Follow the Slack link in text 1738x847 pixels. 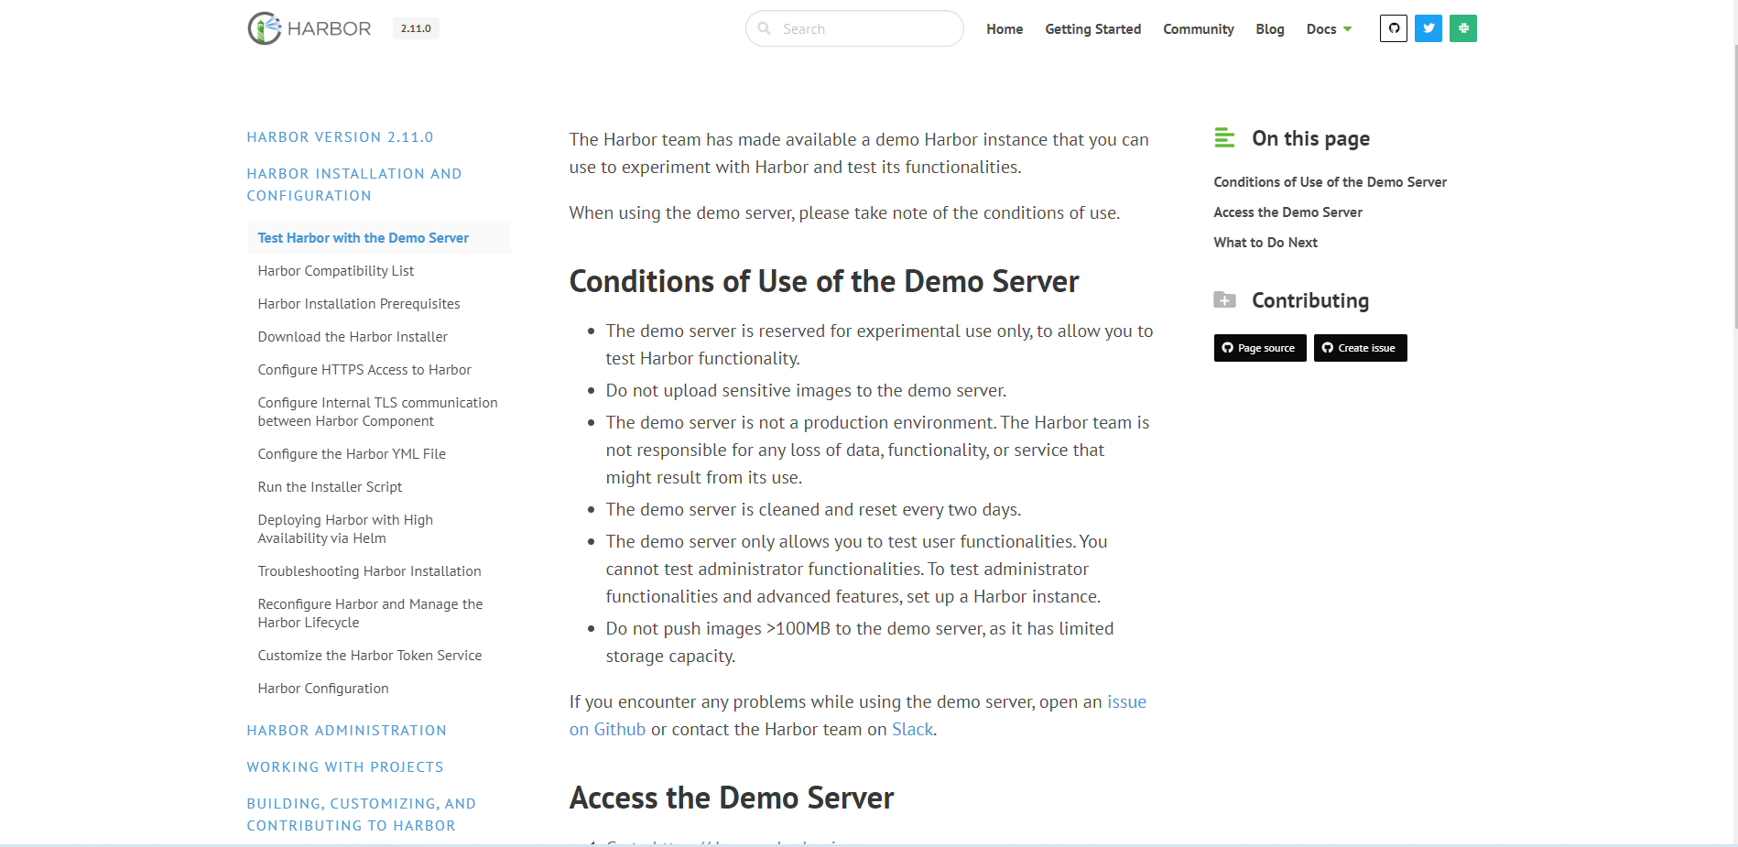(912, 730)
